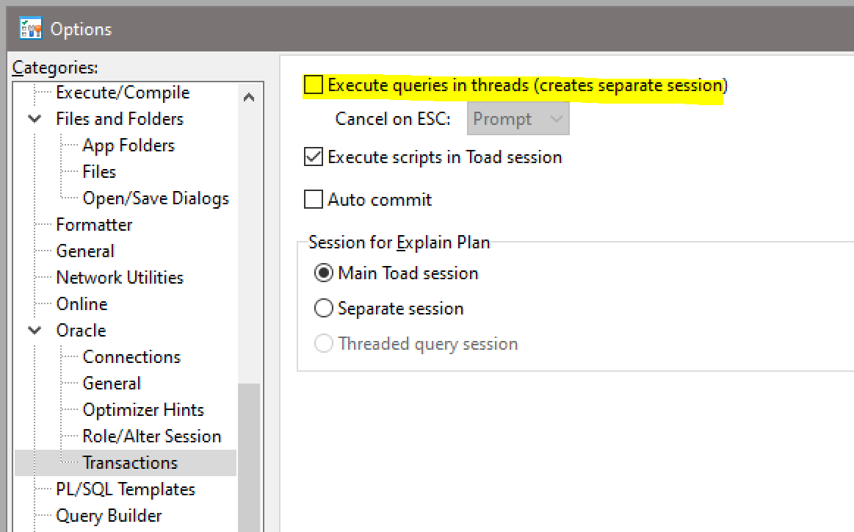Click the Options window title icon
This screenshot has height=532, width=854.
30,29
